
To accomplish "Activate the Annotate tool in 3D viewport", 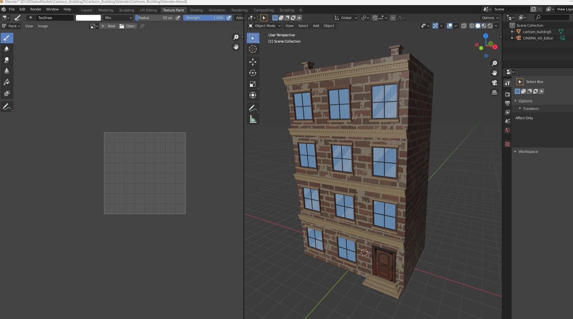I will [x=253, y=108].
